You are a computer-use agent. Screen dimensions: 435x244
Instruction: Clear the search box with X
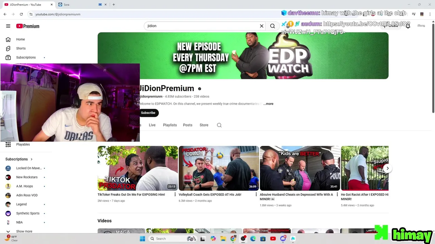(x=262, y=26)
